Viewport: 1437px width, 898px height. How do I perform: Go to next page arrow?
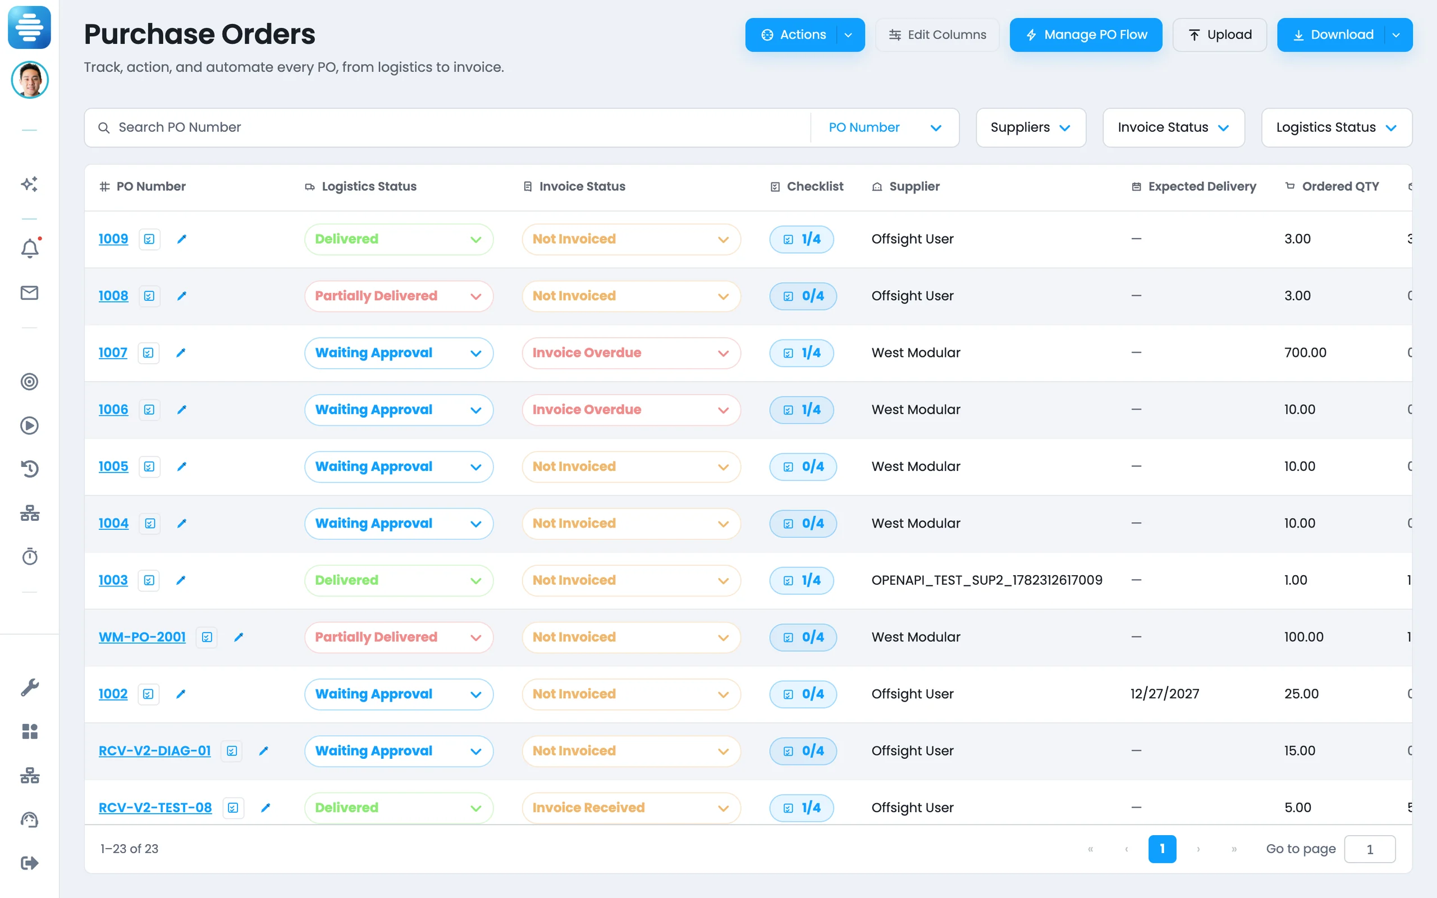[1198, 849]
